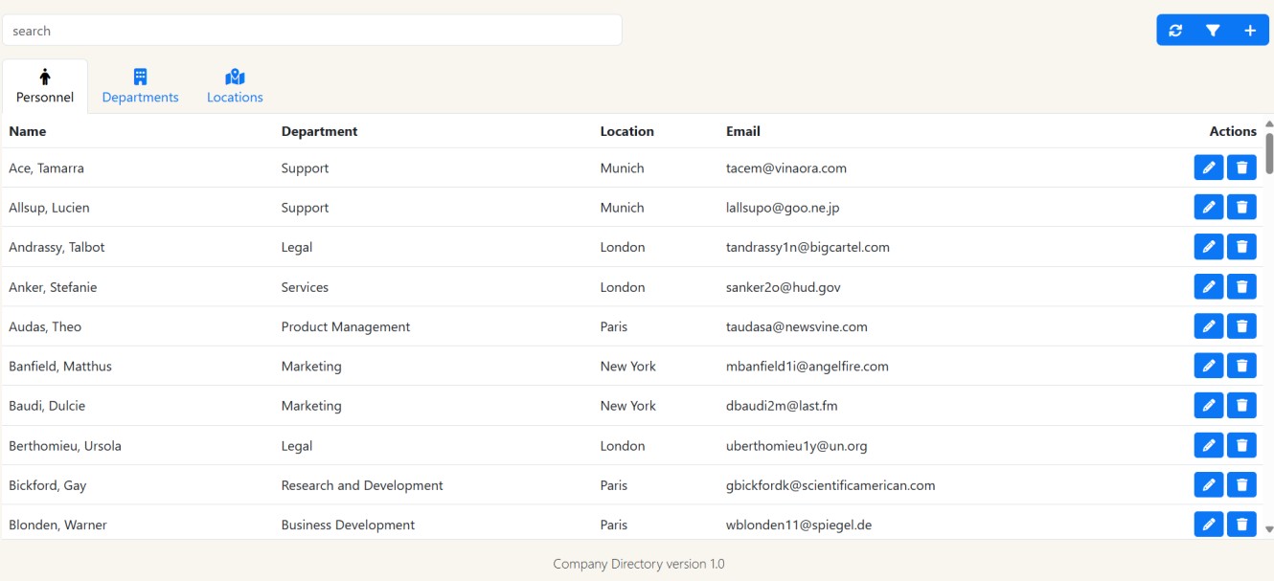Image resolution: width=1274 pixels, height=581 pixels.
Task: Delete Lucien Allsup using the trash icon
Action: pyautogui.click(x=1241, y=207)
